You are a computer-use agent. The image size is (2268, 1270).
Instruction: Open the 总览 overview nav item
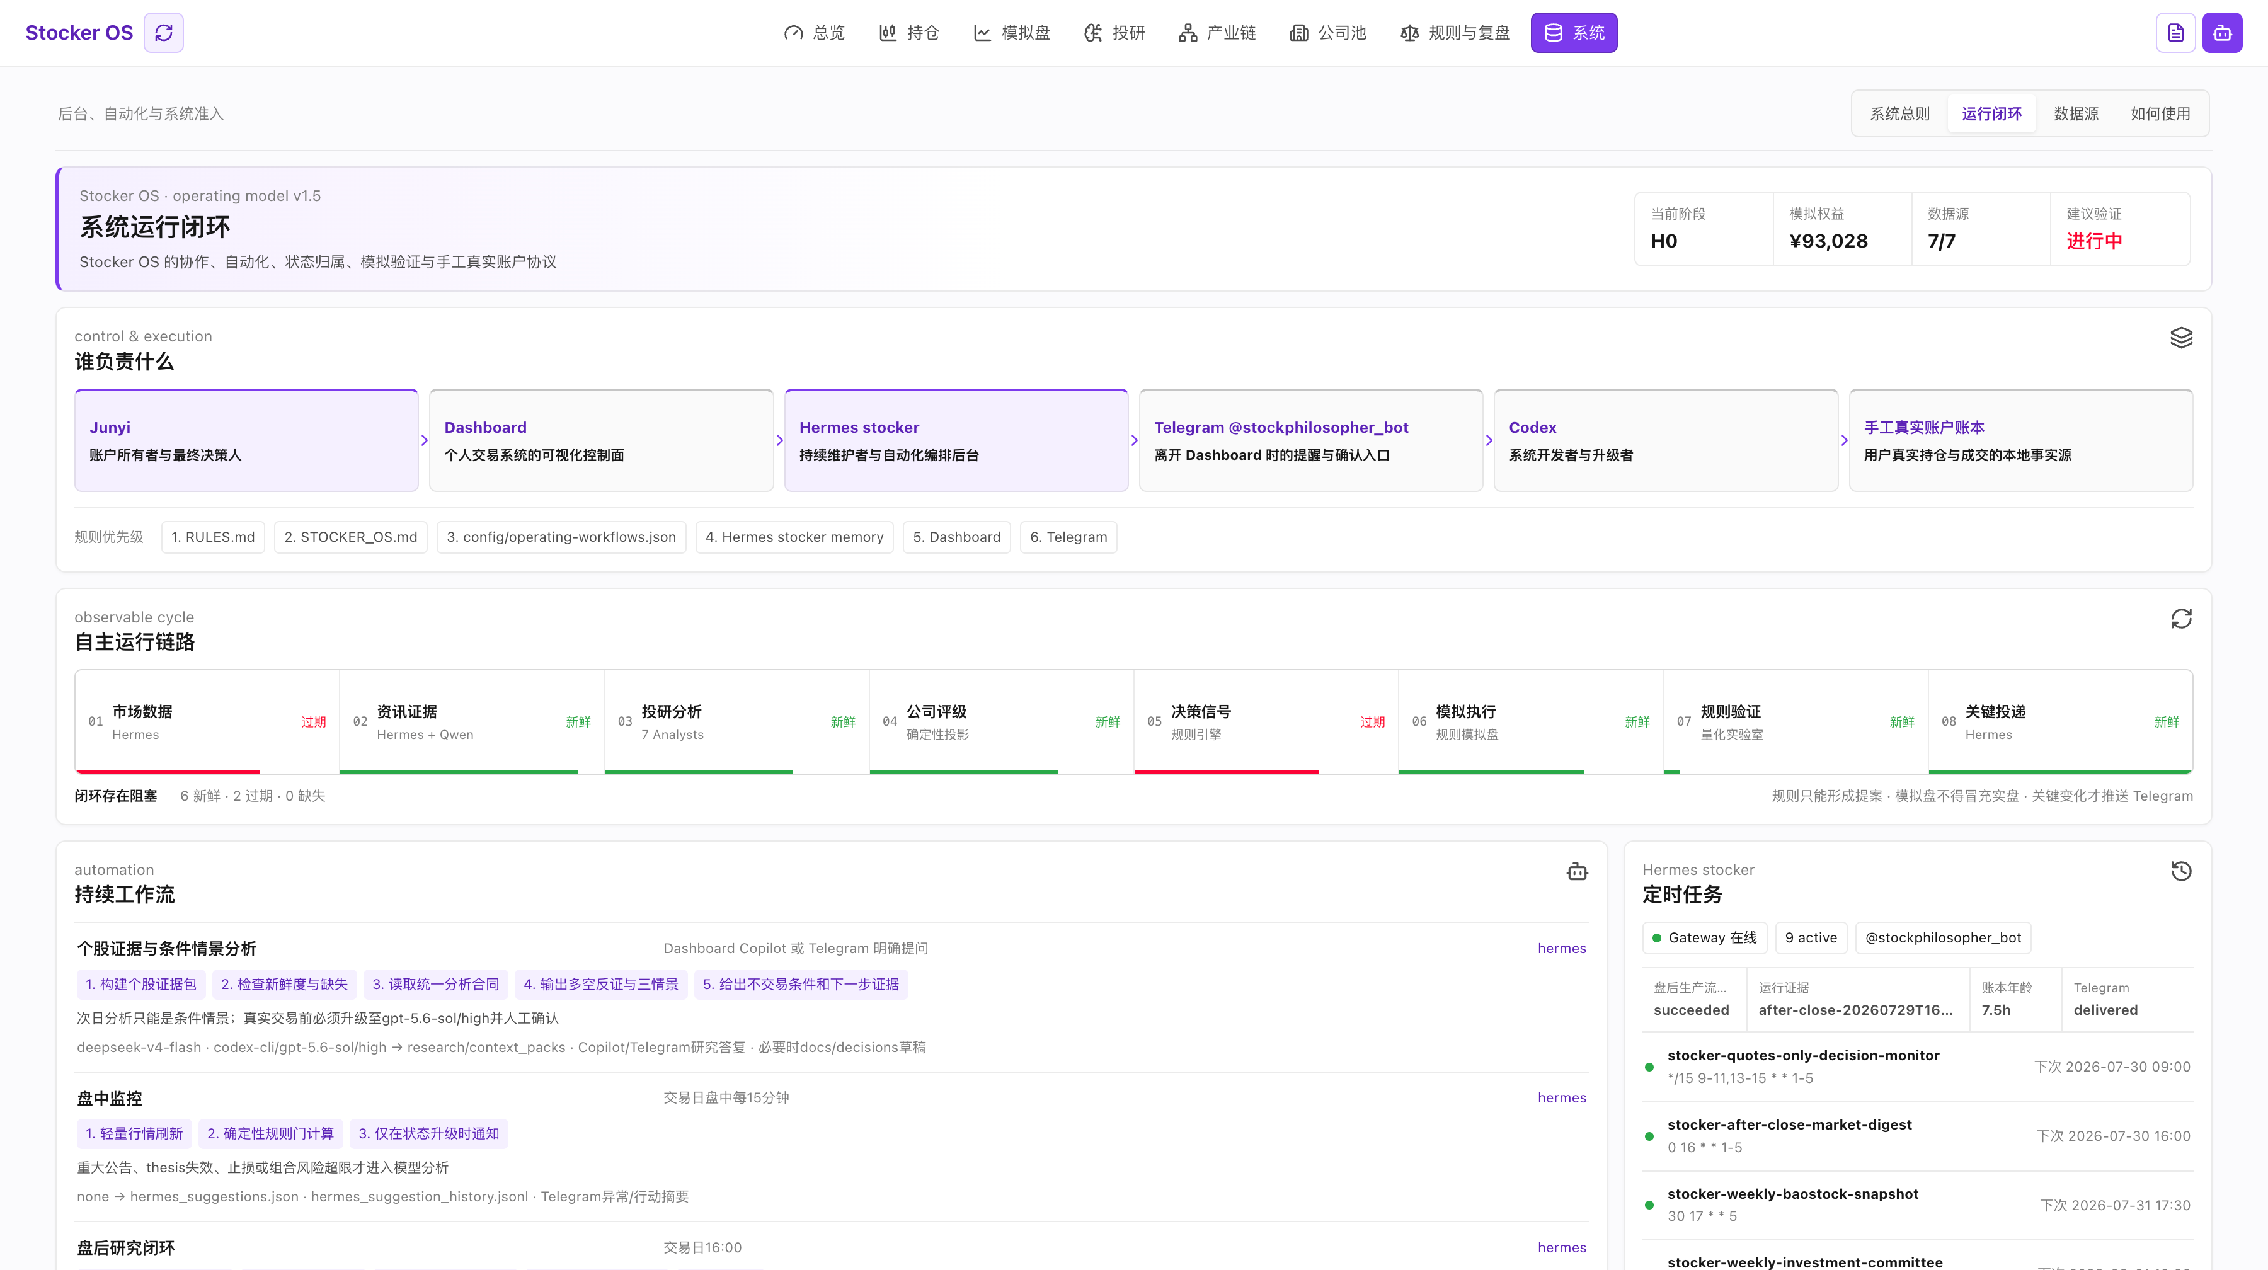tap(815, 33)
